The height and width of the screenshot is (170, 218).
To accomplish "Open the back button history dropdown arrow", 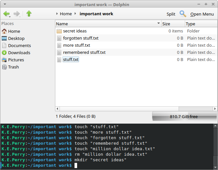I will pyautogui.click(x=10, y=17).
